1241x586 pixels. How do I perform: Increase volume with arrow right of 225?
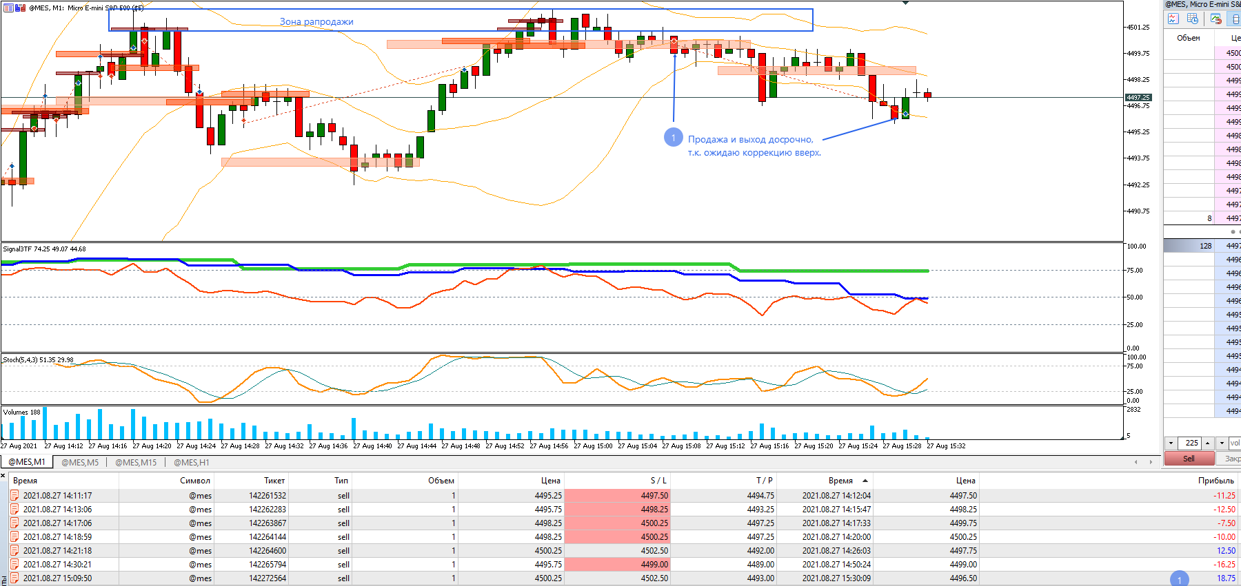[1207, 443]
